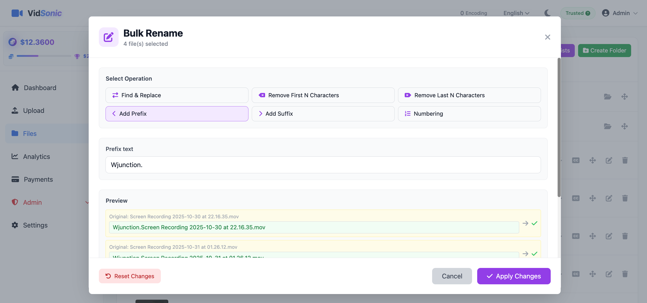
Task: Click the balance progress bar
Action: click(44, 56)
